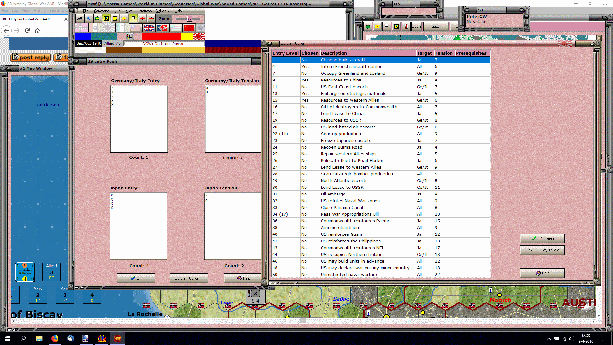
Task: Click the green hexagon icon in second map toolbar
Action: click(368, 27)
